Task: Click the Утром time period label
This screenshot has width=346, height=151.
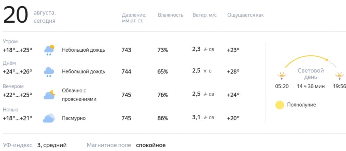Action: click(10, 41)
